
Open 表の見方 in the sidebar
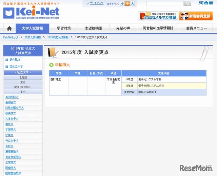pos(15,60)
